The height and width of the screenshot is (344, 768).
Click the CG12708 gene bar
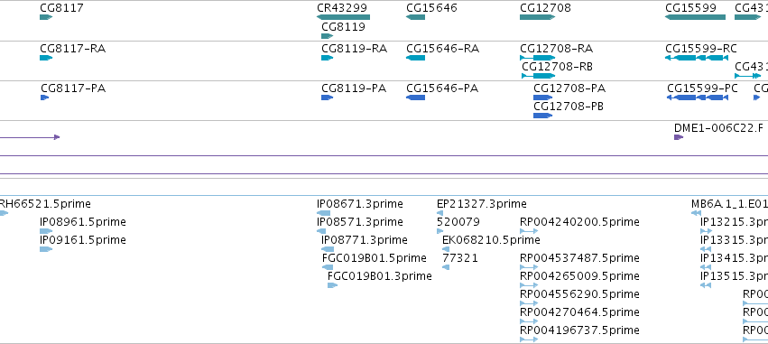[537, 17]
